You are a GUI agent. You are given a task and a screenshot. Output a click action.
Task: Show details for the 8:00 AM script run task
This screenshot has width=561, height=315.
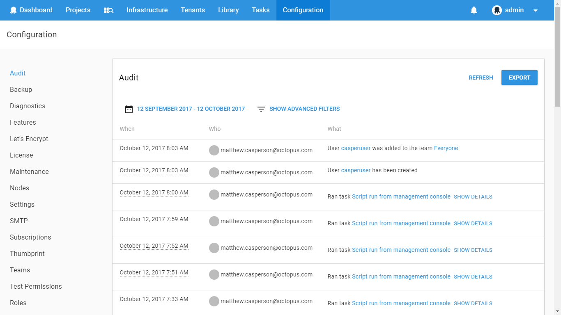point(473,196)
